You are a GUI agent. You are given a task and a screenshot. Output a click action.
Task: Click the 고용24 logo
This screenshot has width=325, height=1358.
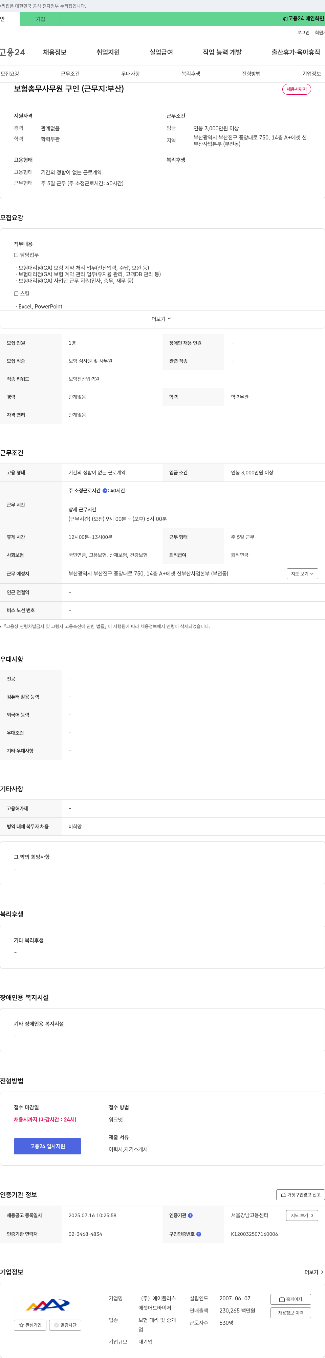[13, 52]
